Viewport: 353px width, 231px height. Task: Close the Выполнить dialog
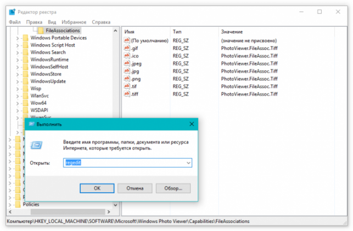tap(192, 124)
